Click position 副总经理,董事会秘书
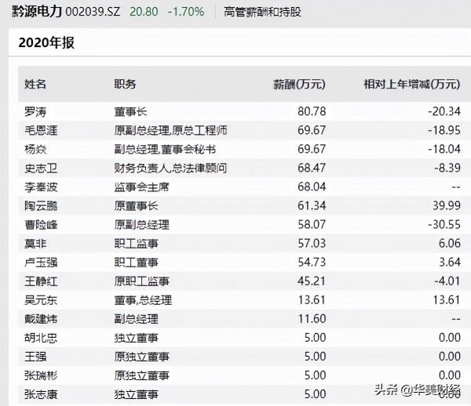 point(165,150)
